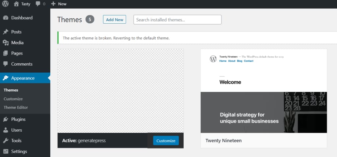Click the Twenty Nineteen theme name label
337x157 pixels.
click(x=223, y=141)
